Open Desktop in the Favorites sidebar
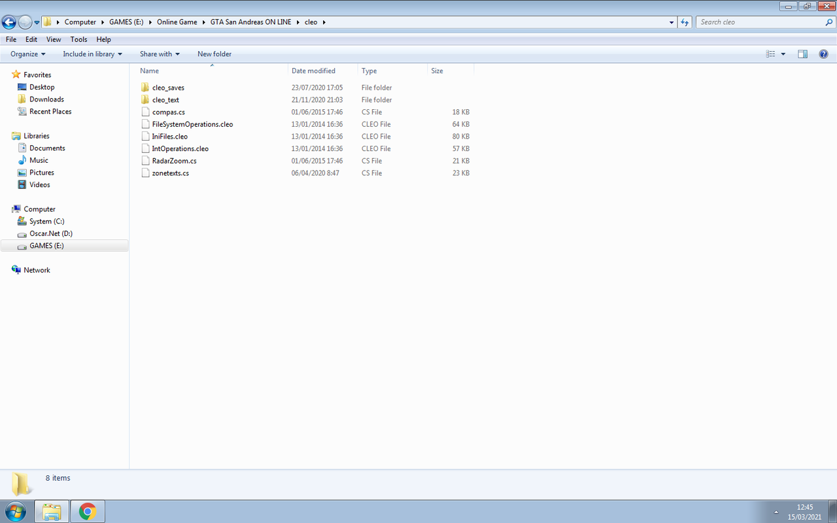The height and width of the screenshot is (523, 837). point(42,87)
